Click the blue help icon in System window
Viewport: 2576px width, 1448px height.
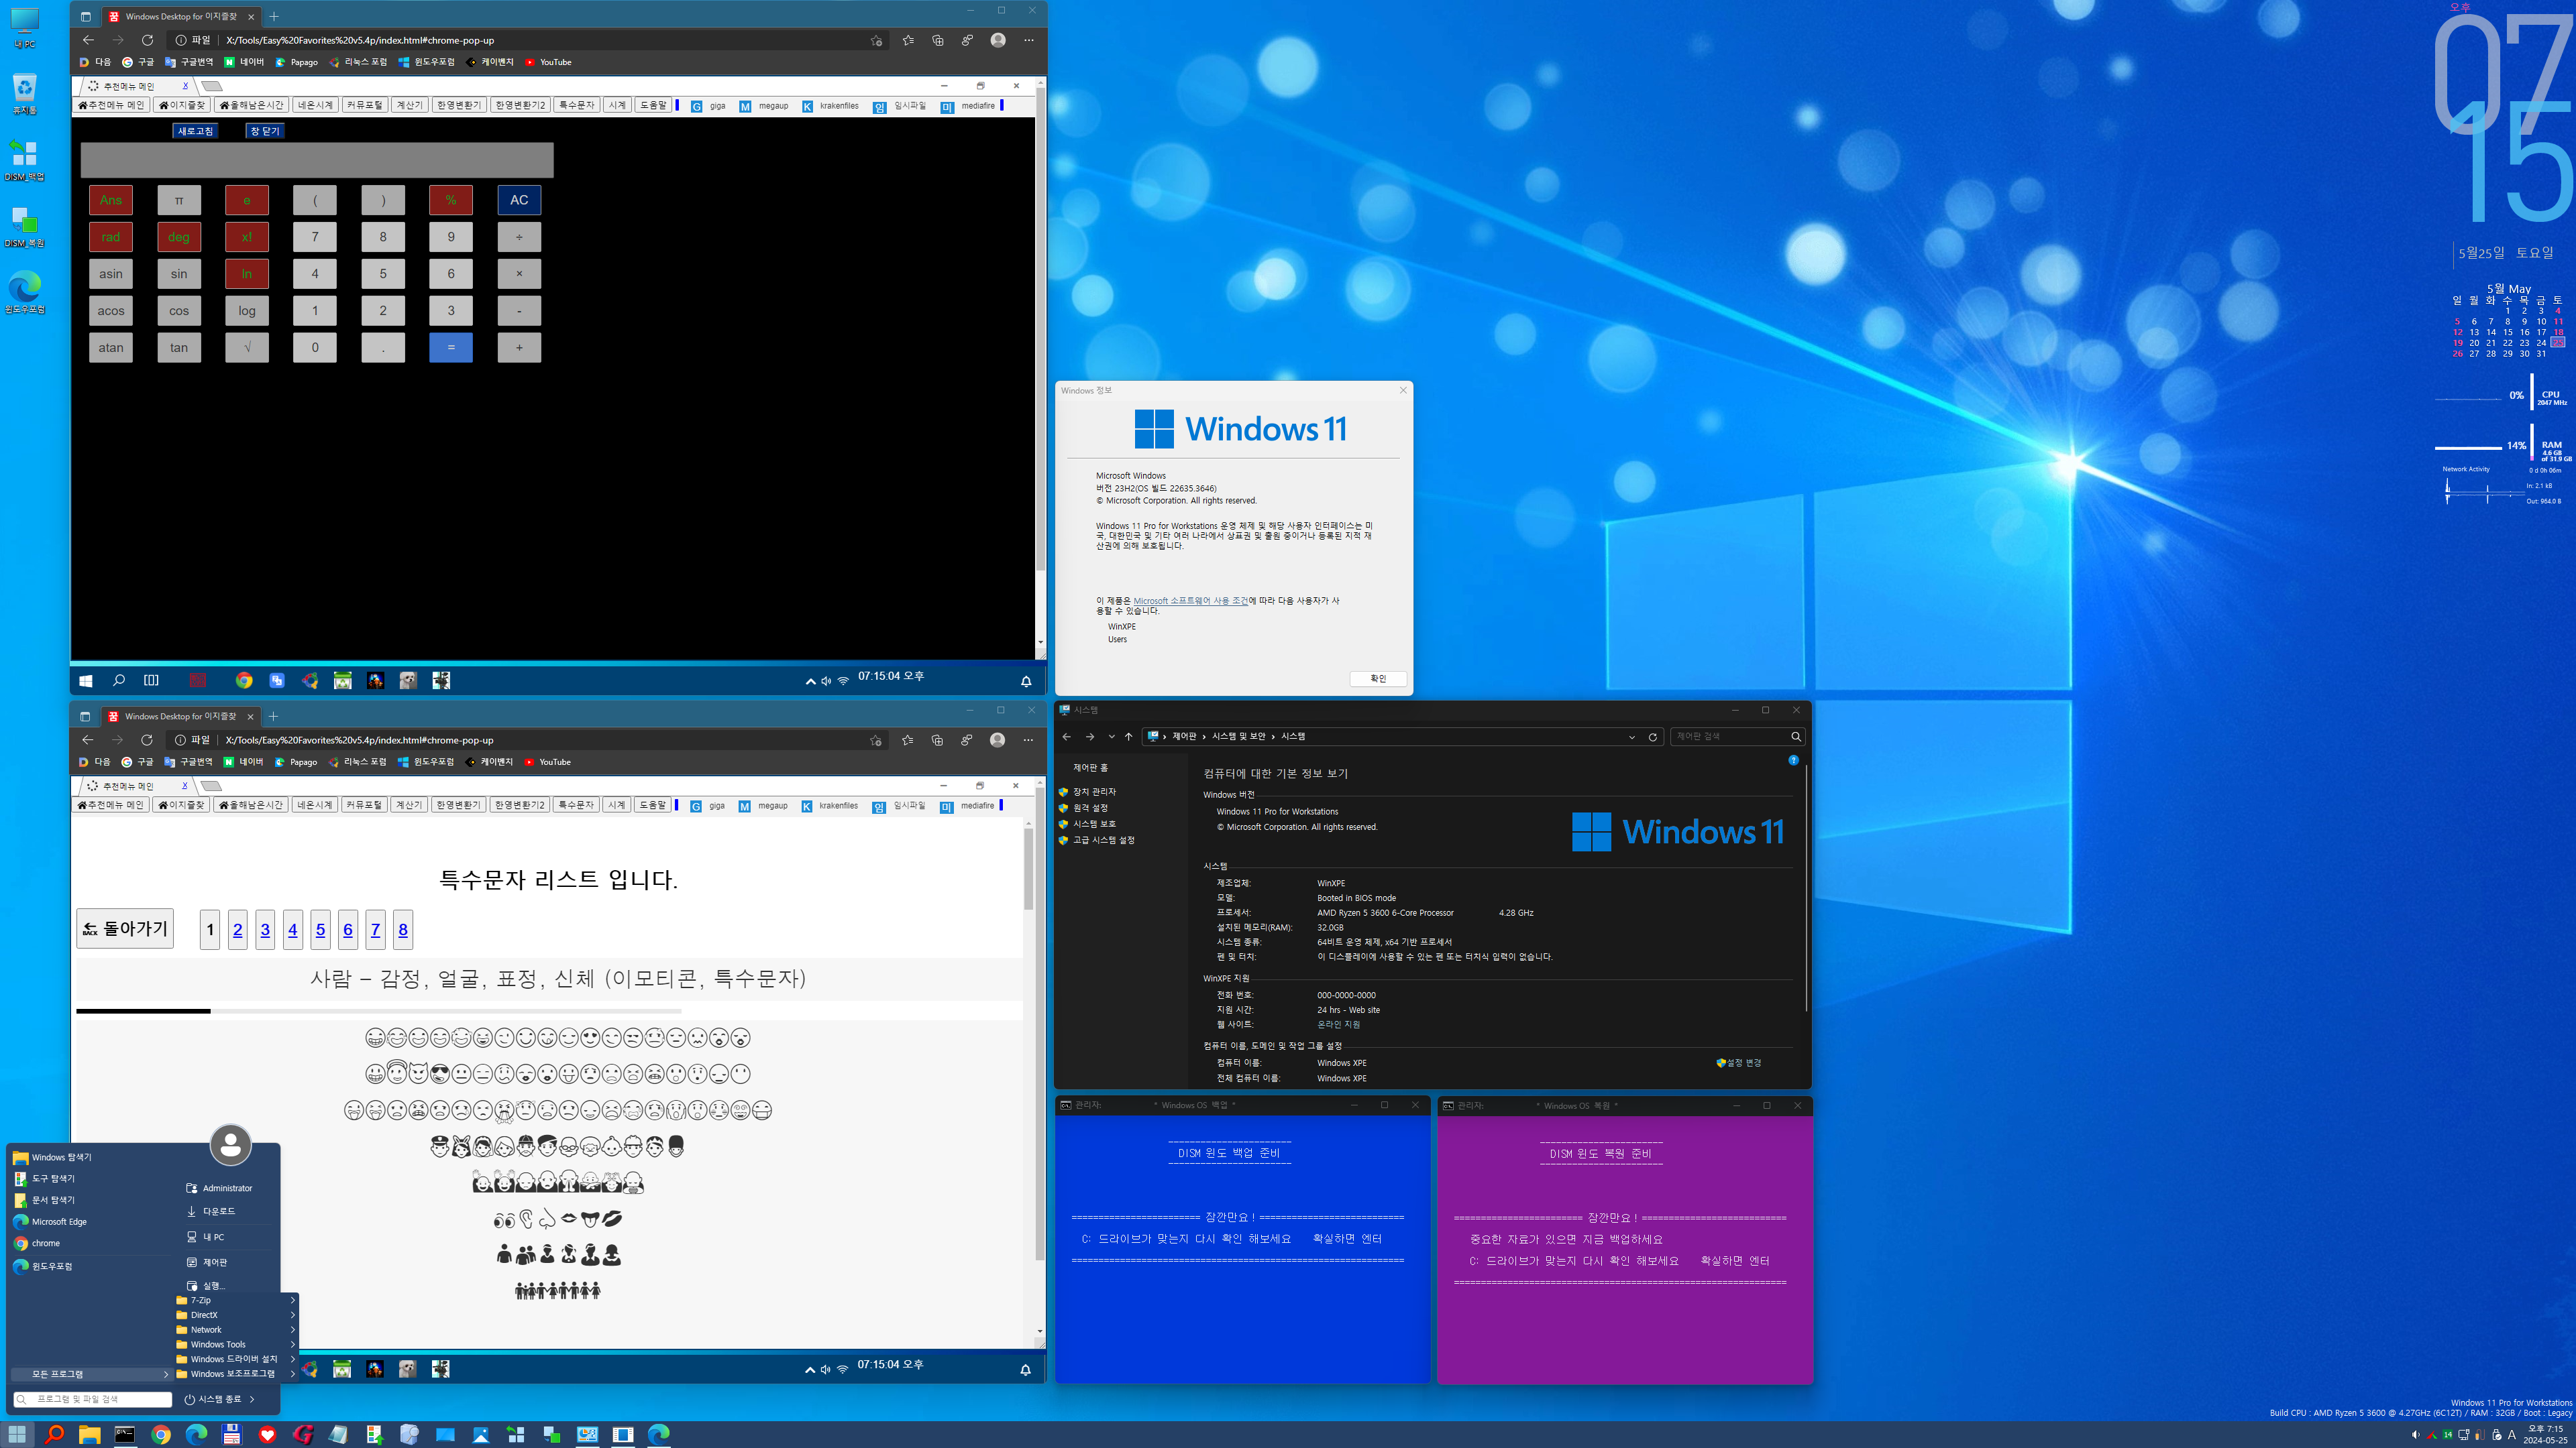pyautogui.click(x=1793, y=760)
